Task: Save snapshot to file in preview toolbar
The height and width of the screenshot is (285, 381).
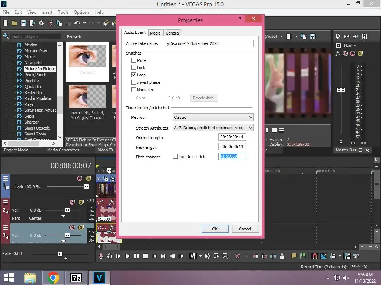Action: click(x=313, y=36)
